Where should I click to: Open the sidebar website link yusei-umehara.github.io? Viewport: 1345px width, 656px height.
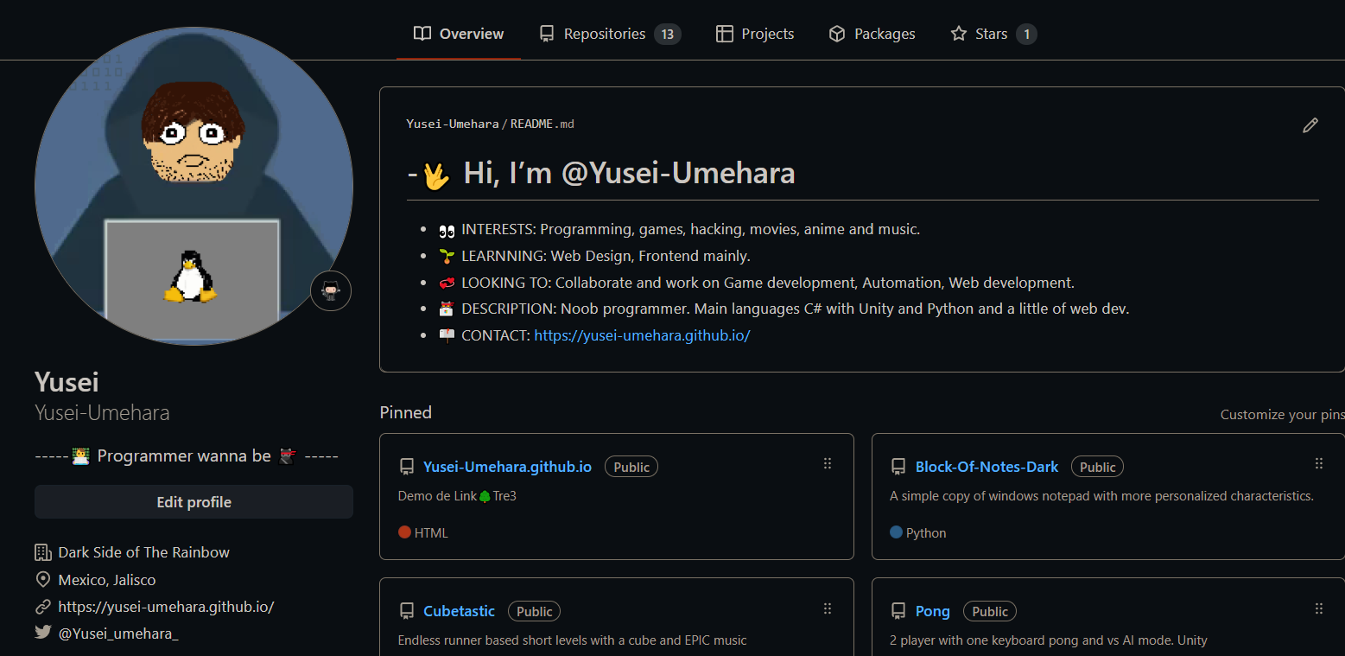point(166,607)
